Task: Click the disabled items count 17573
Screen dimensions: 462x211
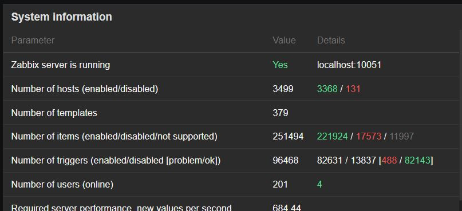Action: (x=369, y=137)
